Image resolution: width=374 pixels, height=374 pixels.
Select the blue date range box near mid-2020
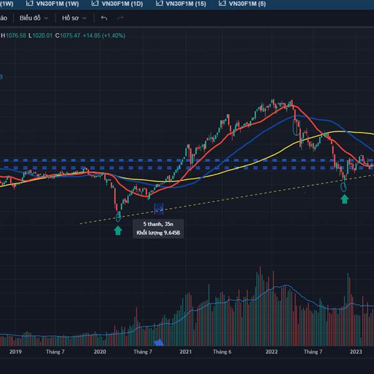(x=158, y=209)
